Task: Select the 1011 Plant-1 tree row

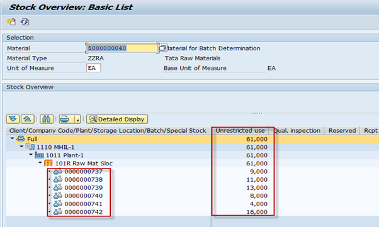Action: (x=65, y=155)
